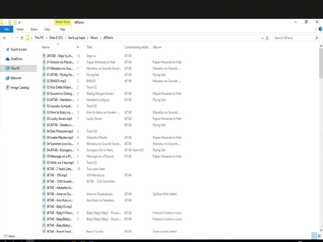This screenshot has width=323, height=242.
Task: Open the File menu tab
Action: click(6, 29)
